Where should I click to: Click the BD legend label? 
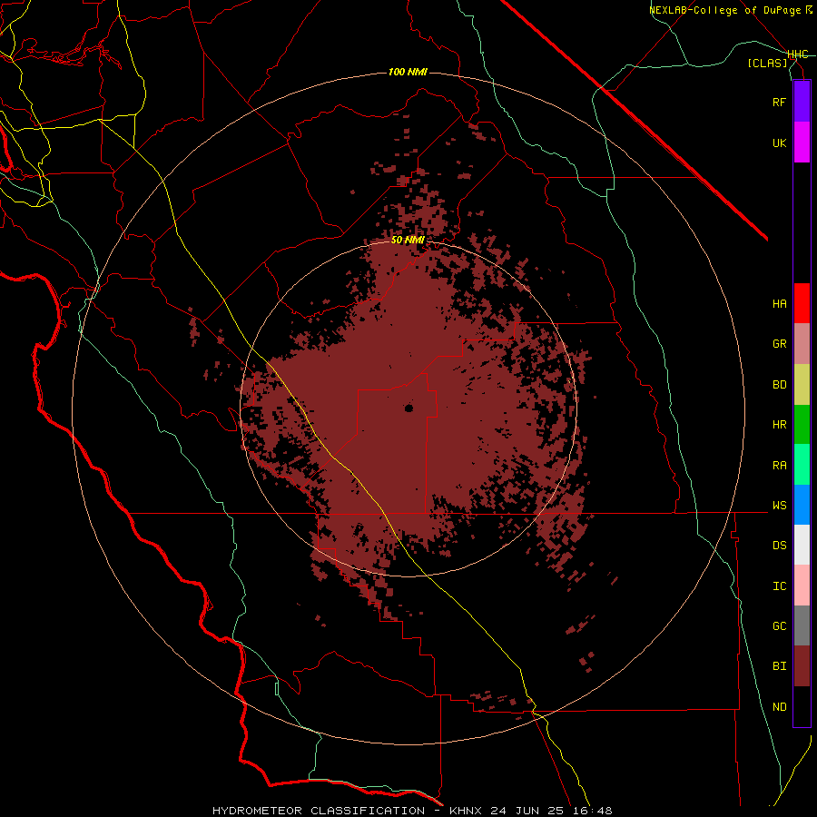780,385
